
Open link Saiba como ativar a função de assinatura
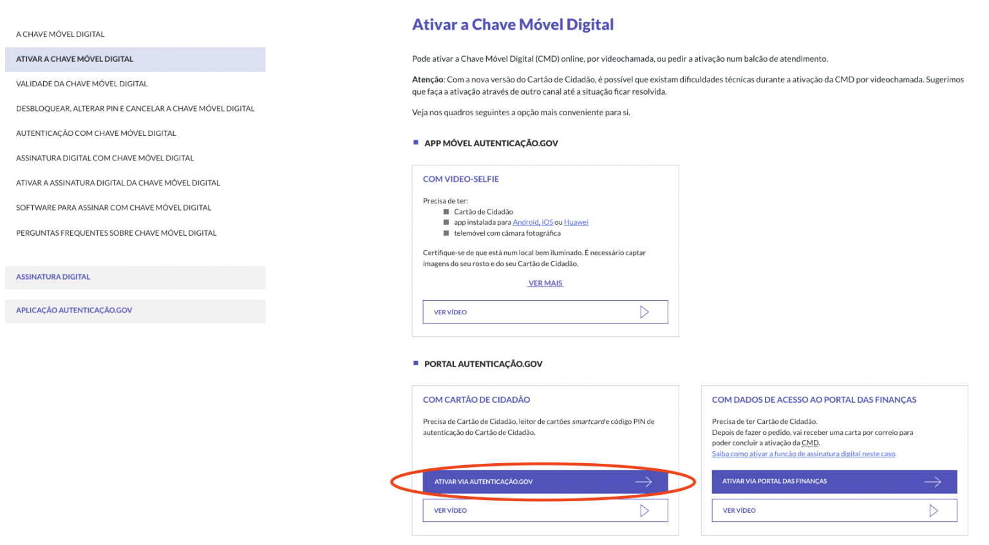(804, 454)
